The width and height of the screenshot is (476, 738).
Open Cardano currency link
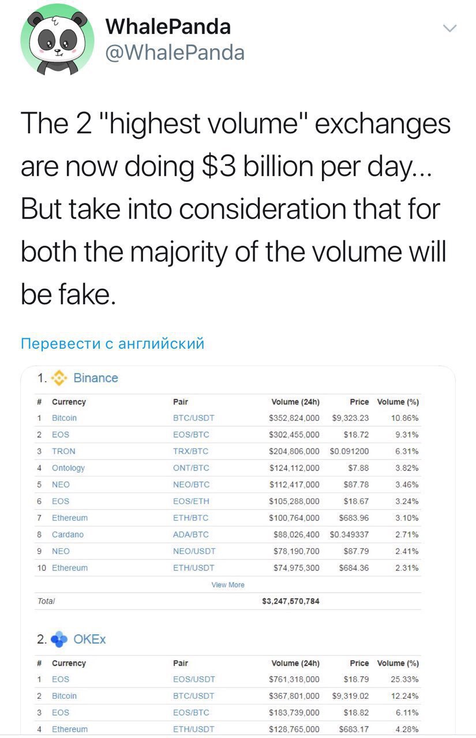68,534
